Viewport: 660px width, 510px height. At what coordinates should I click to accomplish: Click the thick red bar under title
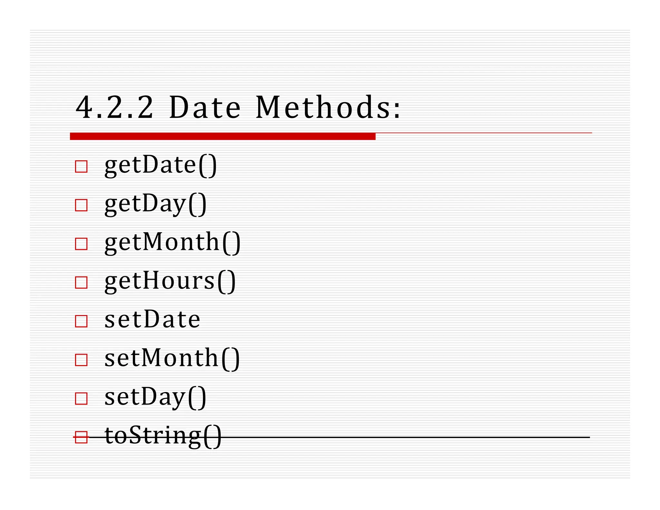(222, 136)
